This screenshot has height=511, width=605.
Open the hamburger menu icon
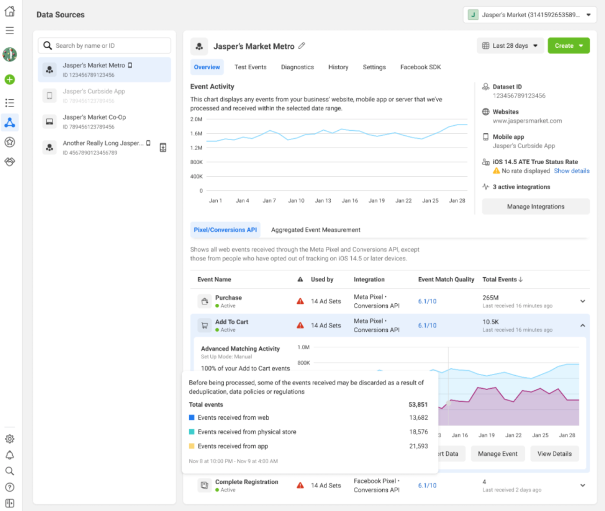pos(10,31)
